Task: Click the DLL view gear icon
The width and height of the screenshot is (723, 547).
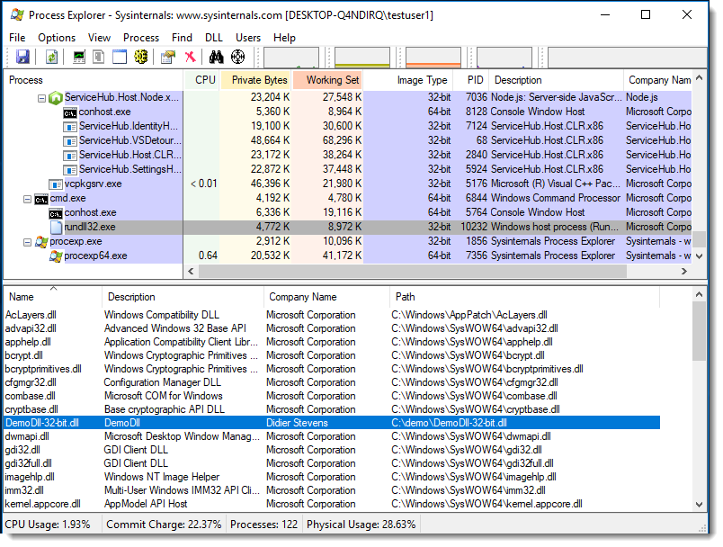Action: click(141, 58)
